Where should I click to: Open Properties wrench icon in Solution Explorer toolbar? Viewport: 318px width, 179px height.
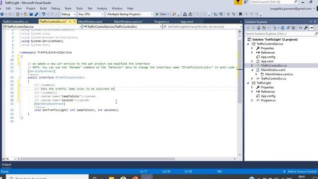306,28
